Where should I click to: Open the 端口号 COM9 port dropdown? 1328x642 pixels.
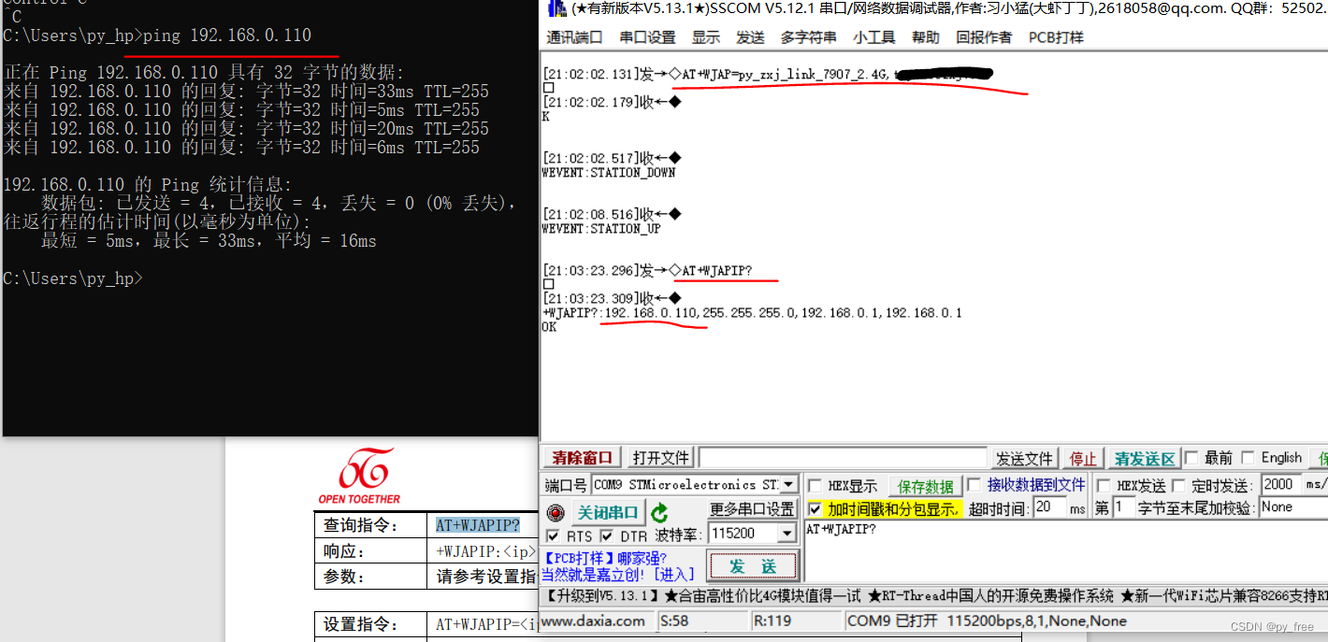[788, 485]
